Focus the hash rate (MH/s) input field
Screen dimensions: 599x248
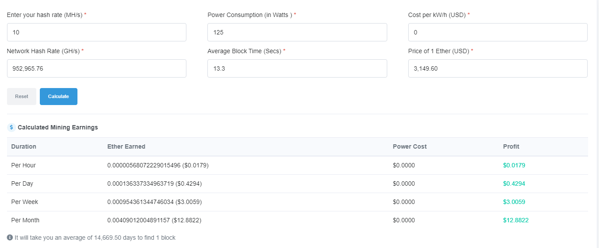click(96, 32)
